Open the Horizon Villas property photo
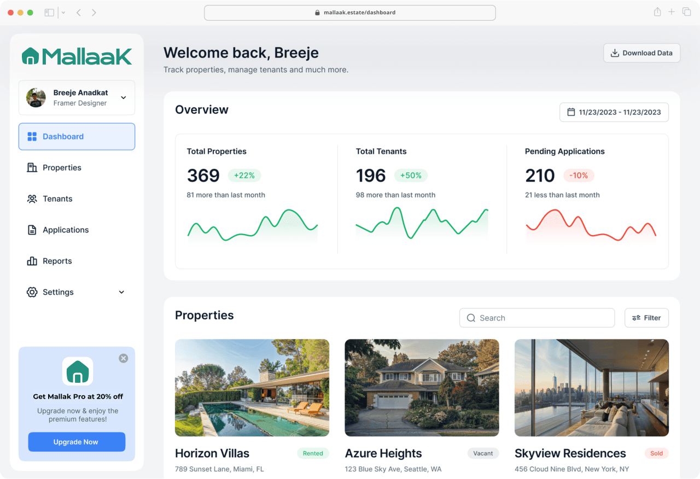This screenshot has width=700, height=479. coord(252,388)
